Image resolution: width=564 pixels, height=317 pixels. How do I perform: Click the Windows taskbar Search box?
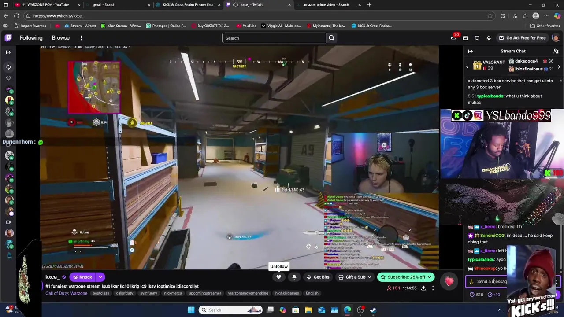point(230,310)
